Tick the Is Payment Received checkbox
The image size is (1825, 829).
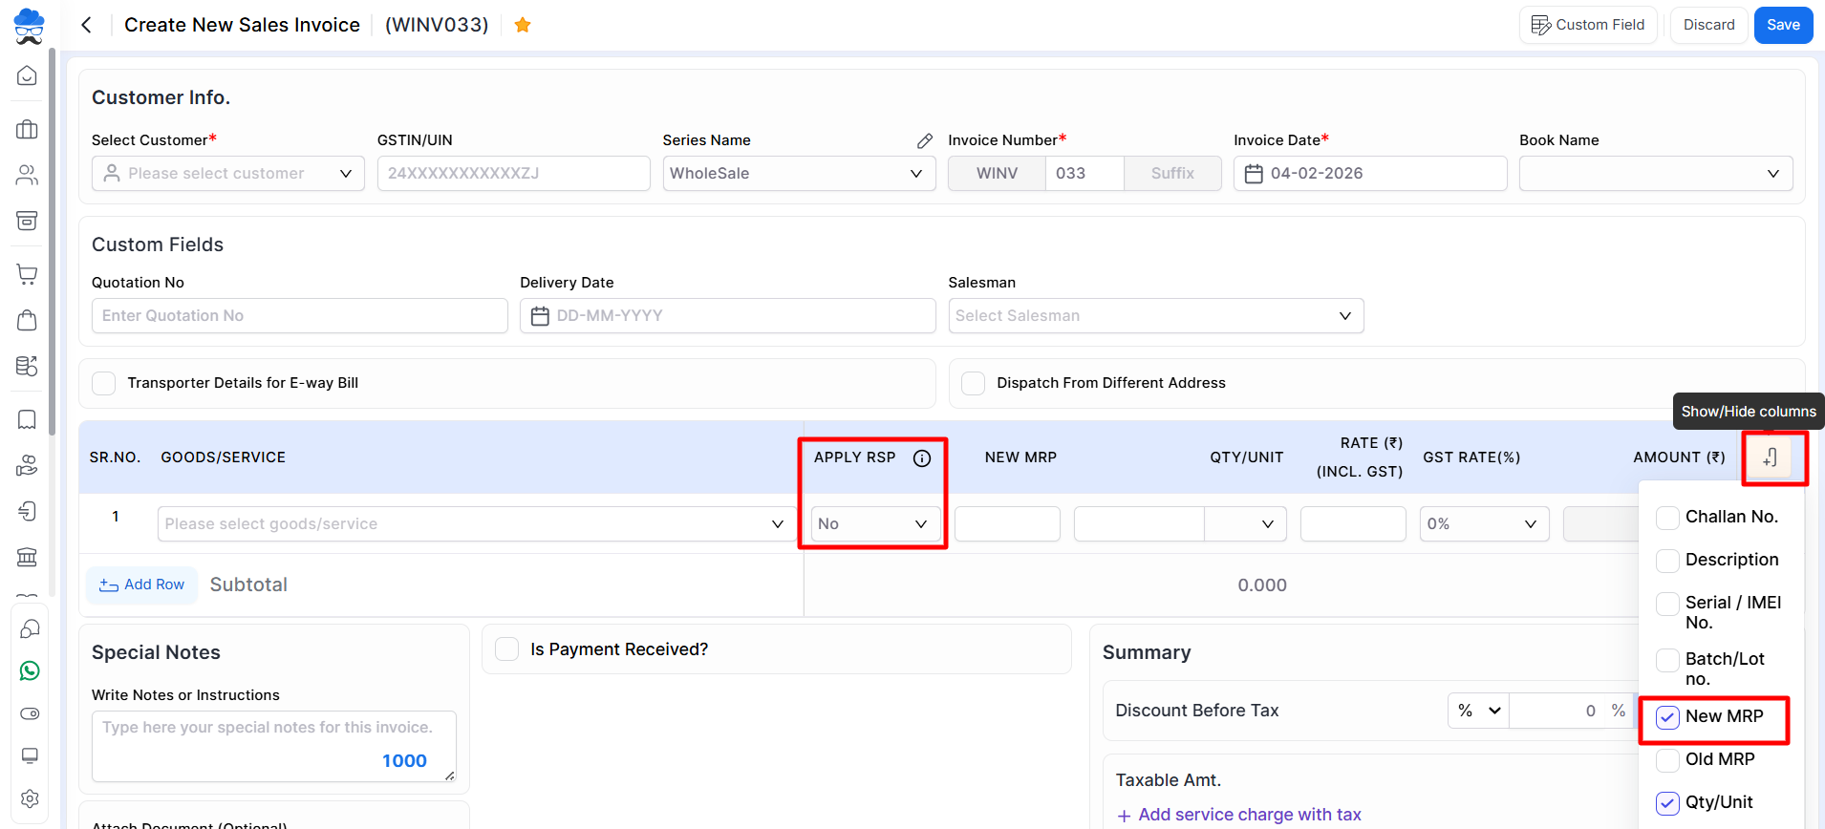pos(507,649)
